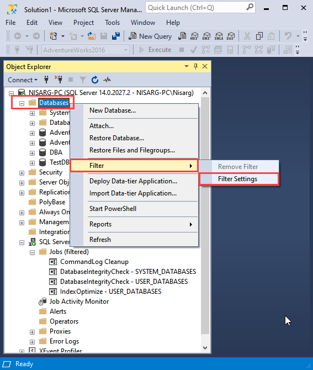
Task: Choose Import Data-tier Application...
Action: [x=134, y=193]
